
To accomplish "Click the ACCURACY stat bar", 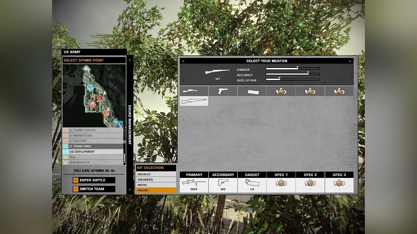I will tap(293, 74).
